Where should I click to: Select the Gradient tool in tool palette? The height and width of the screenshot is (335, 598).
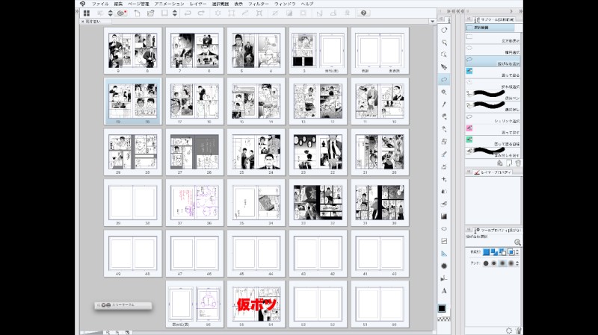coord(444,216)
